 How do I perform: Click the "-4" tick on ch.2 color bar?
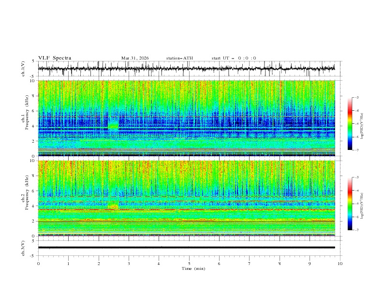(x=356, y=191)
